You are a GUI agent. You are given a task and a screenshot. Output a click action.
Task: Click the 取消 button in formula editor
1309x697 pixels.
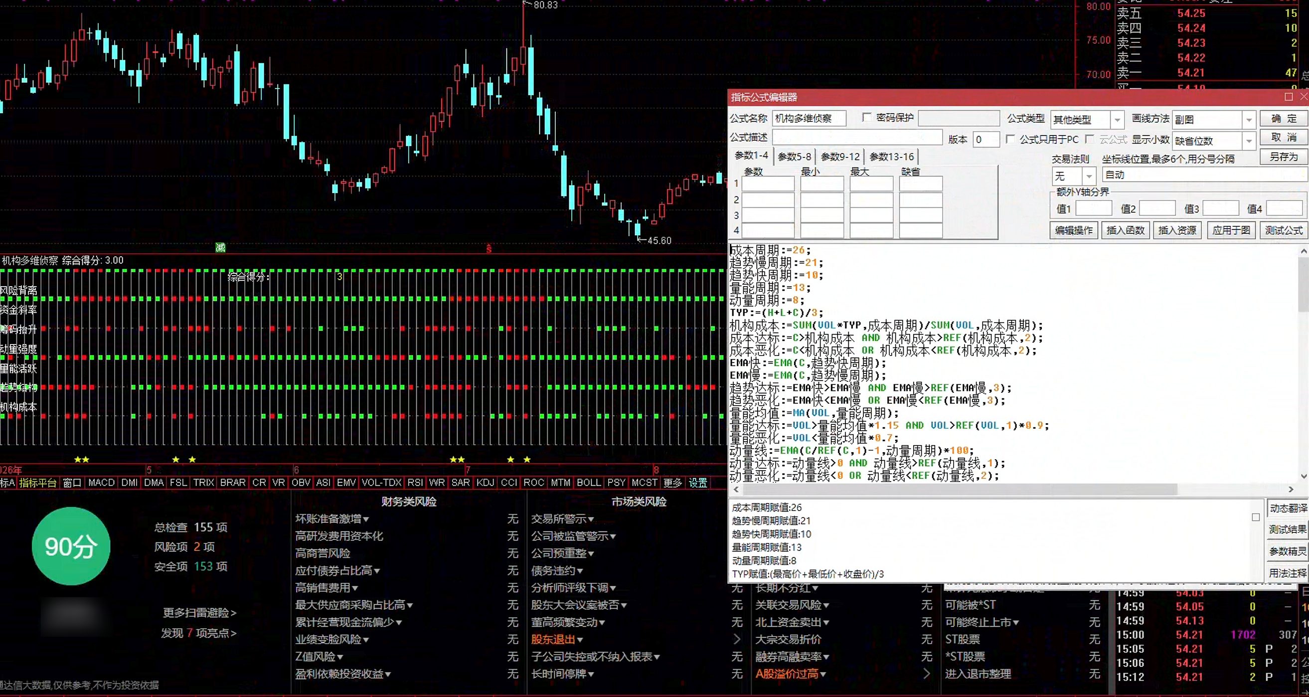click(1284, 138)
